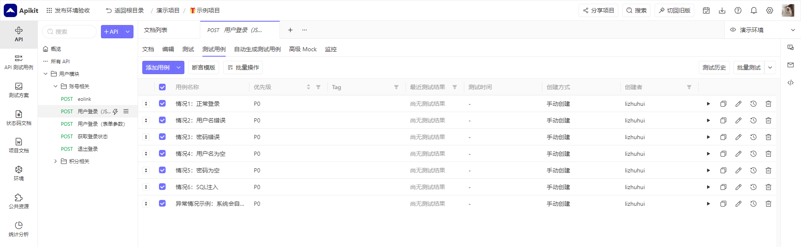View history of 情况4：用户名为空
This screenshot has width=801, height=247.
[753, 154]
